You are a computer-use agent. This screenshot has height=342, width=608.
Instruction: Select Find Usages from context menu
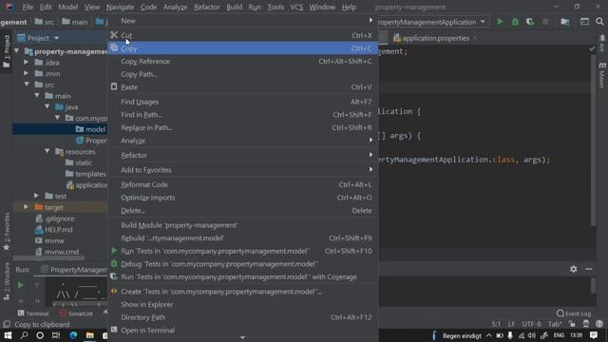tap(242, 102)
